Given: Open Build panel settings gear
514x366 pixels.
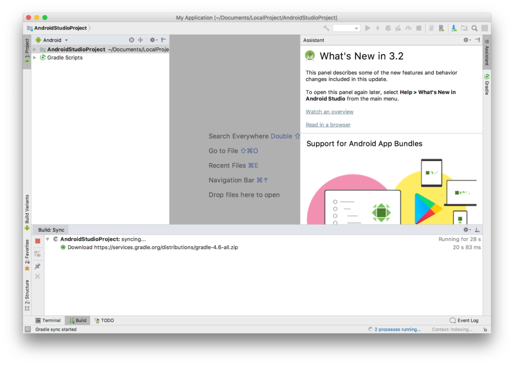Looking at the screenshot, I should 467,230.
